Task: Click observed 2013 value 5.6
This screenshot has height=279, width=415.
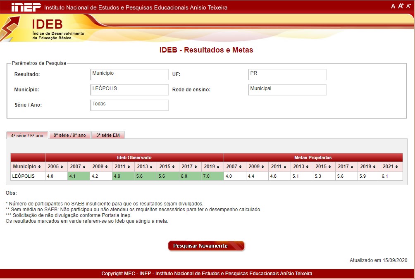Action: pos(145,176)
